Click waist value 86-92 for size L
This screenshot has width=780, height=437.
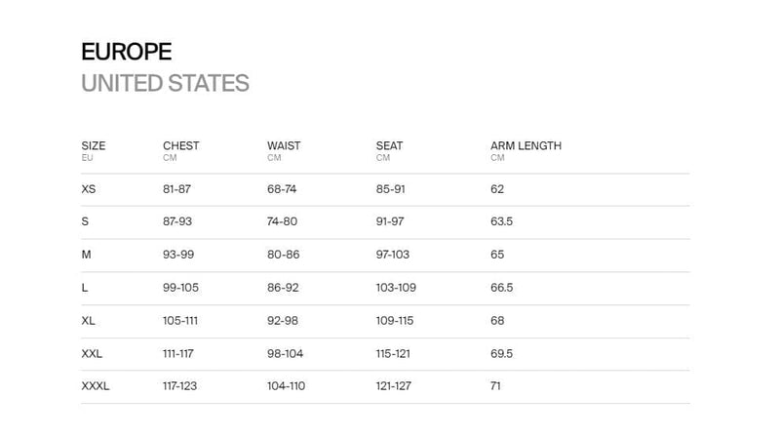(x=283, y=288)
